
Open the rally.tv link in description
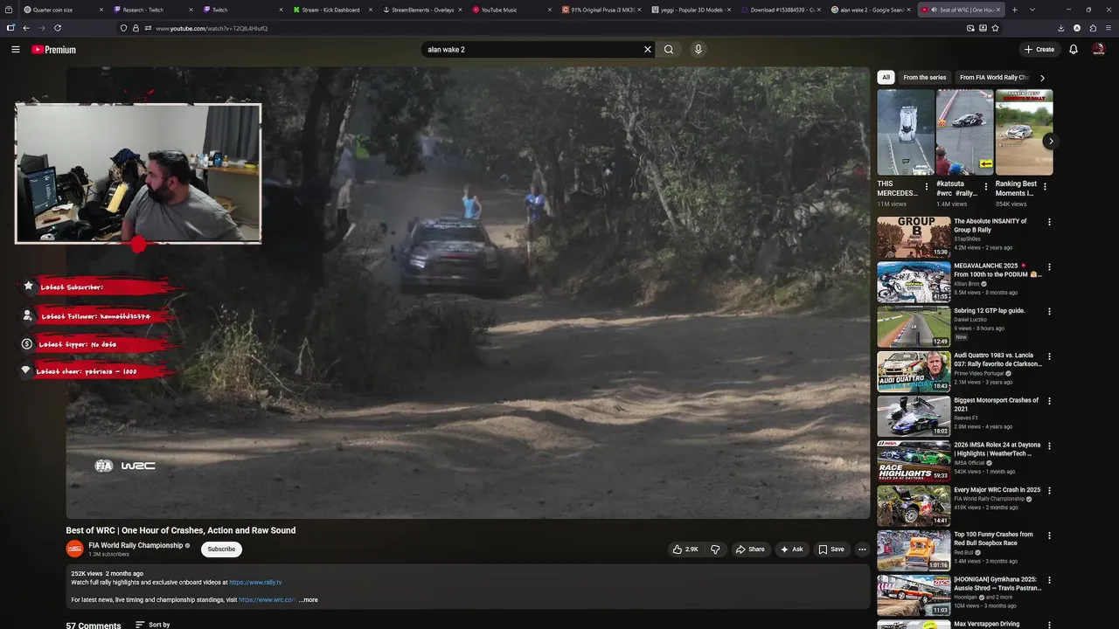[255, 583]
